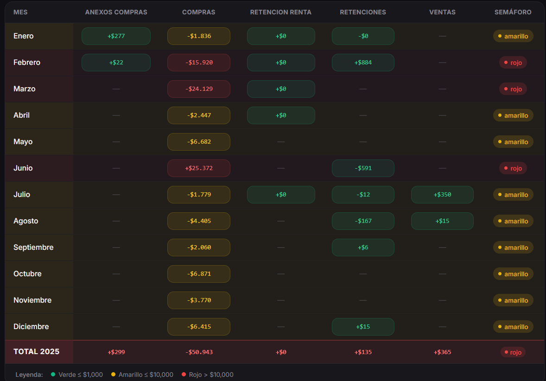The height and width of the screenshot is (381, 546).
Task: Click Junio's +$25.372 compras value
Action: pos(198,168)
